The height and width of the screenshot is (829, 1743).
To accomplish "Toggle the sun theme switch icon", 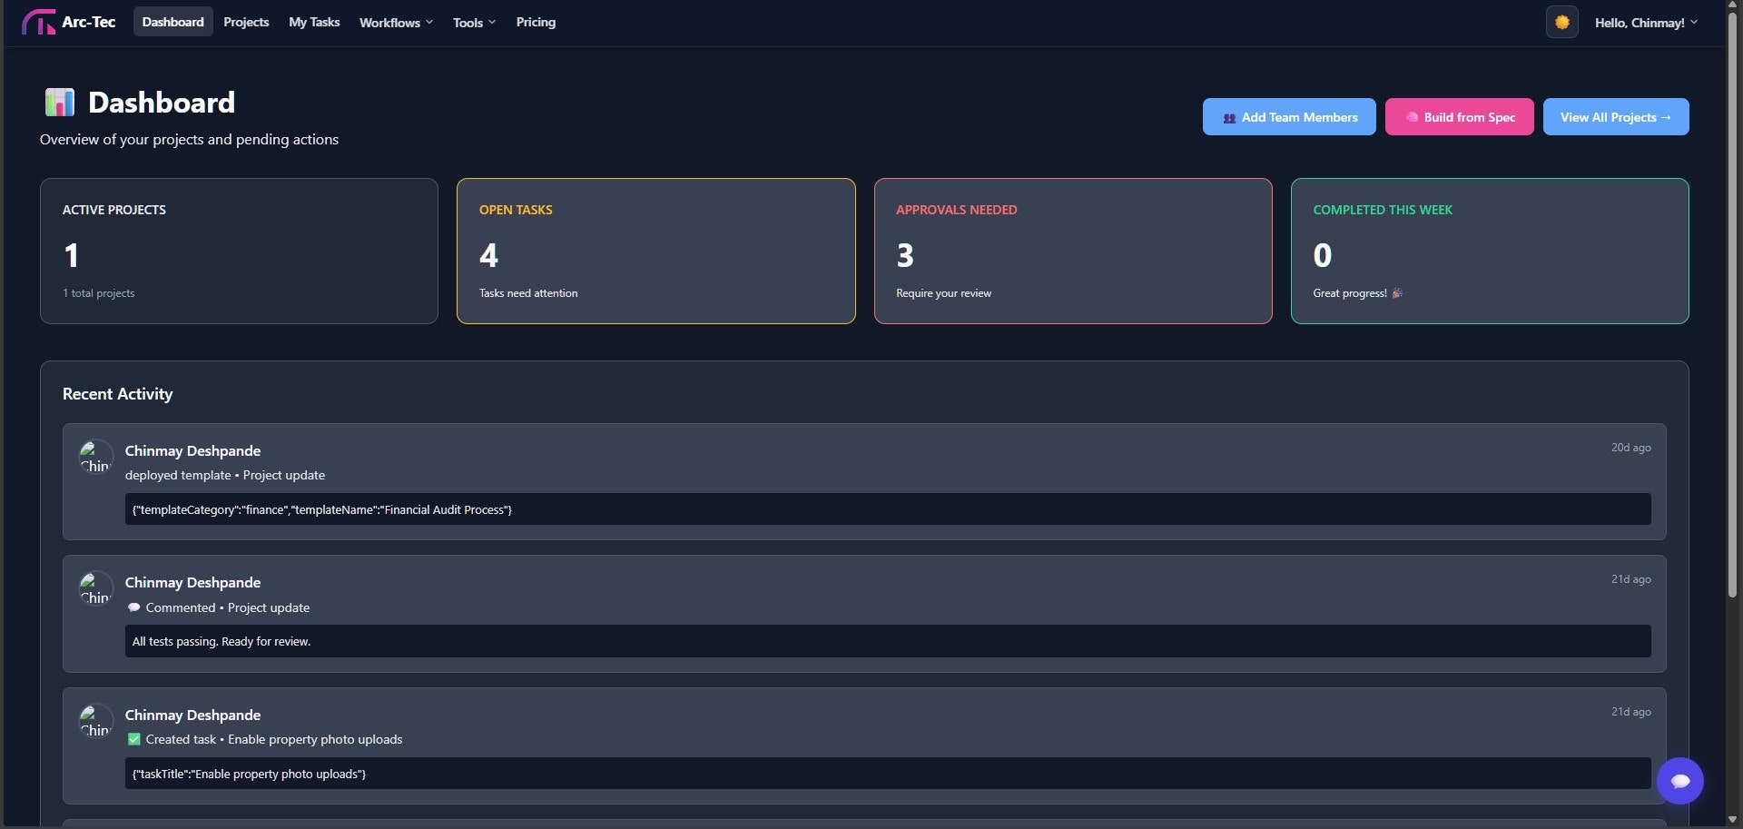I will [x=1561, y=22].
